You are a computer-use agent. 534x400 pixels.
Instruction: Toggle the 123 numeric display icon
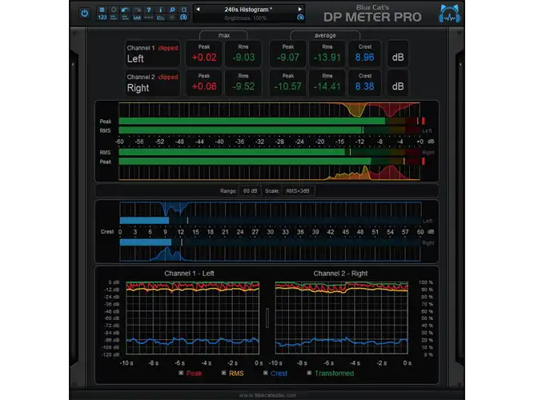[102, 18]
